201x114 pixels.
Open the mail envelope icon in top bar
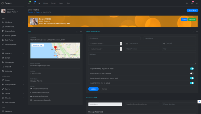click(29, 3)
